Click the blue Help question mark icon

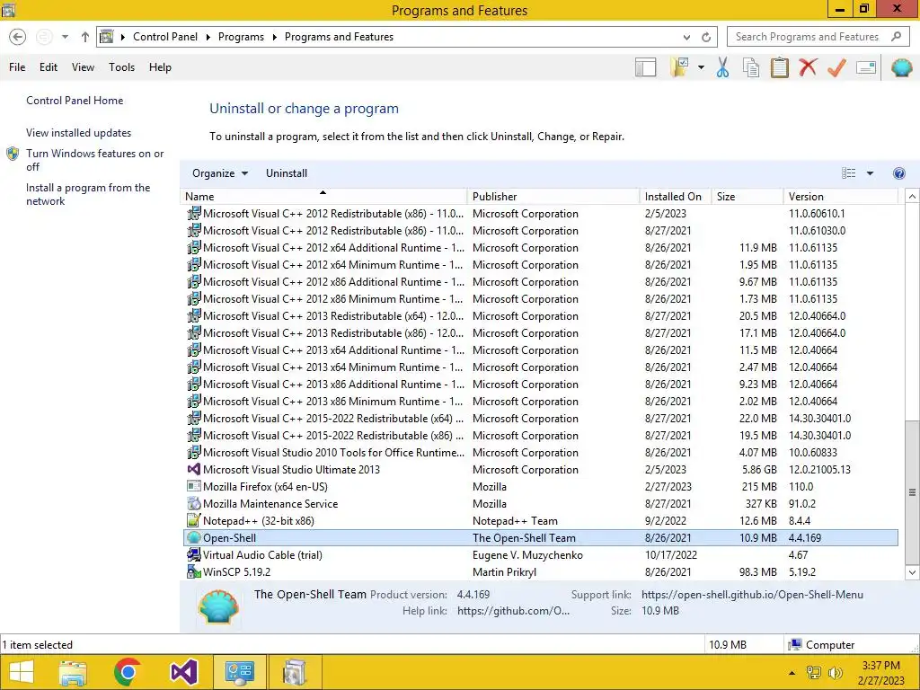[x=898, y=173]
